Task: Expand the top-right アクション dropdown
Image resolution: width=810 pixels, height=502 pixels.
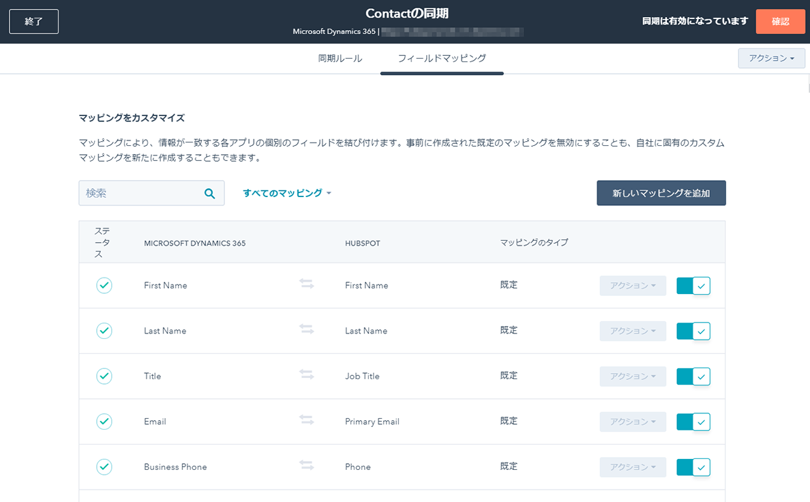Action: (x=771, y=59)
